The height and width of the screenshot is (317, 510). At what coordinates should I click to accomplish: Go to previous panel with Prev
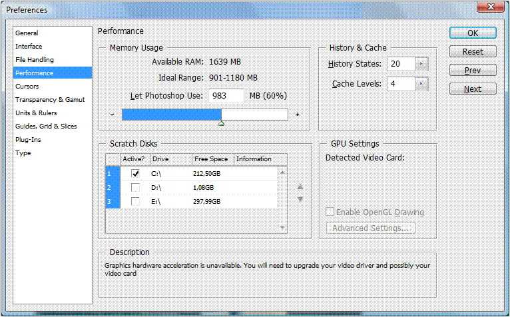pyautogui.click(x=473, y=70)
